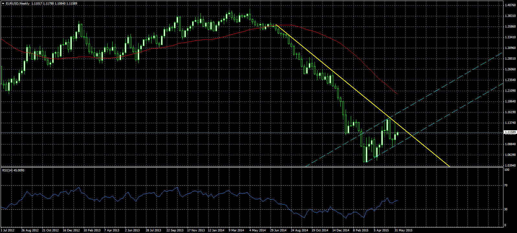This screenshot has height=233, width=517.
Task: Click the 14 Dec 2014 date label
Action: (341, 230)
